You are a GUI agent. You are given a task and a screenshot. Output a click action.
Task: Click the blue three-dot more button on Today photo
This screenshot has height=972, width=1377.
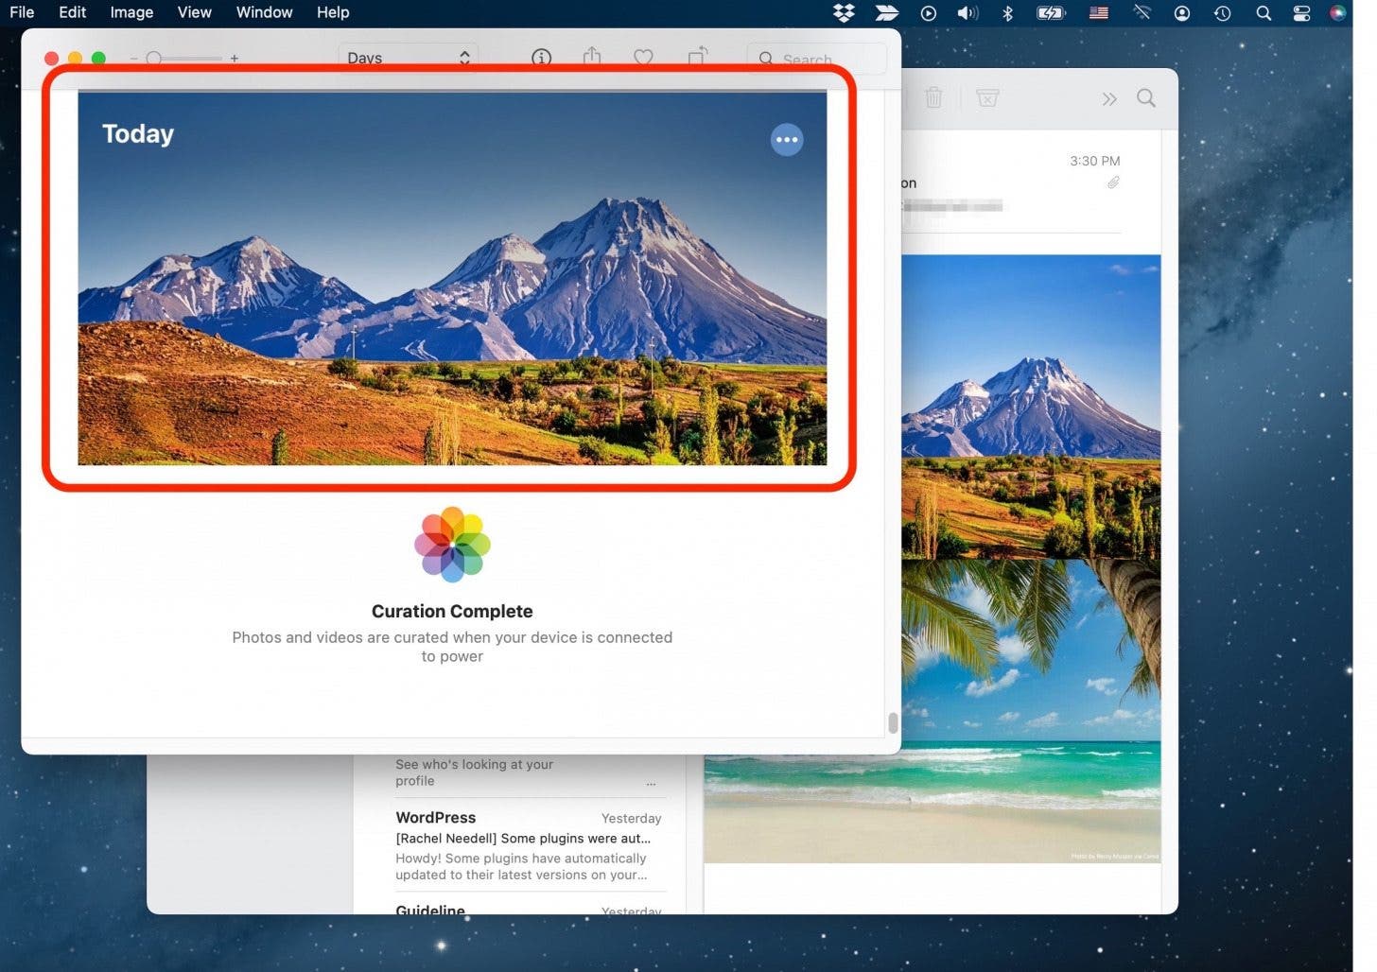point(786,140)
